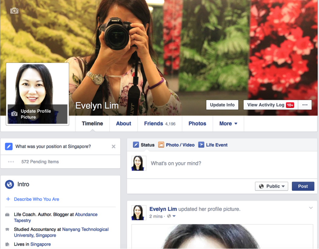Open the Photos tab
Screen dimensions: 319x249
coord(197,124)
